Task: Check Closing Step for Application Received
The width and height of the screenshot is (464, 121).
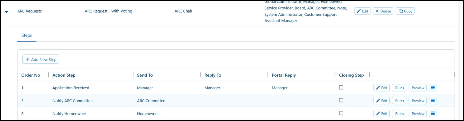Action: (x=341, y=87)
